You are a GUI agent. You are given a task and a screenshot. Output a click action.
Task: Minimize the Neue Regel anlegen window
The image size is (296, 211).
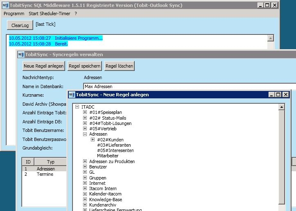coord(271,95)
